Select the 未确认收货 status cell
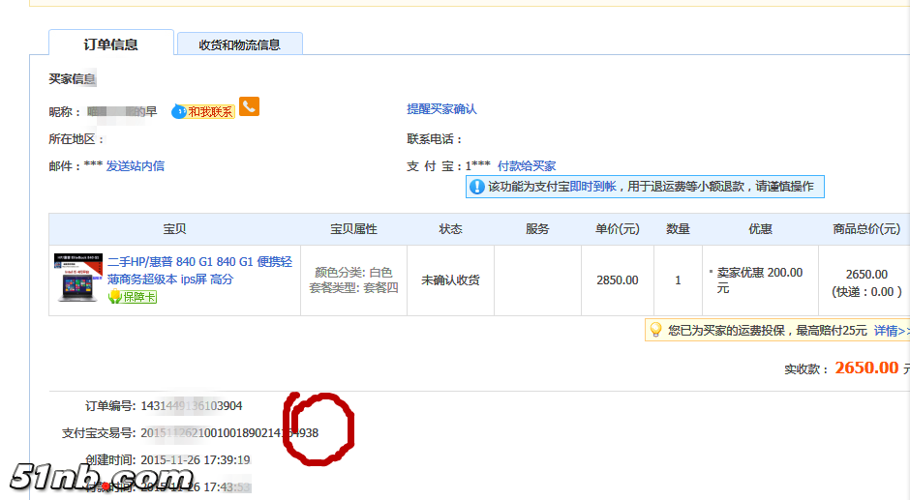 tap(450, 280)
